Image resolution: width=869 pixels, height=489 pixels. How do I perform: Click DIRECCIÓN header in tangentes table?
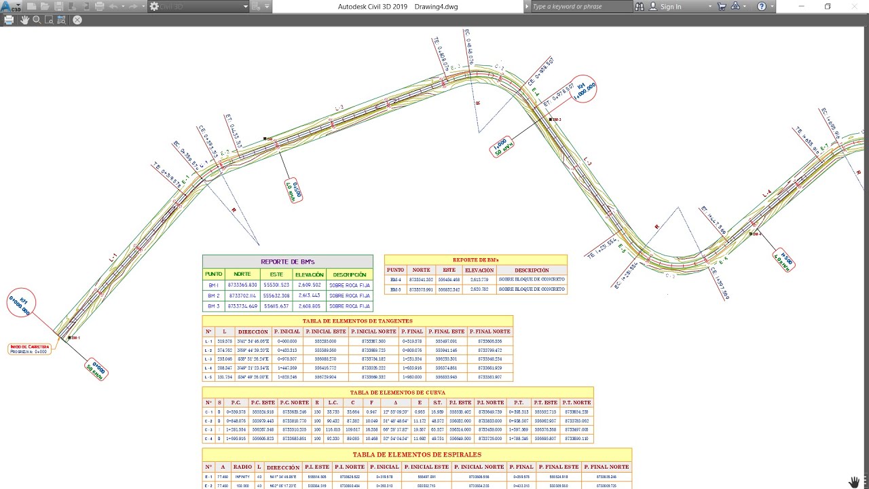click(x=253, y=331)
